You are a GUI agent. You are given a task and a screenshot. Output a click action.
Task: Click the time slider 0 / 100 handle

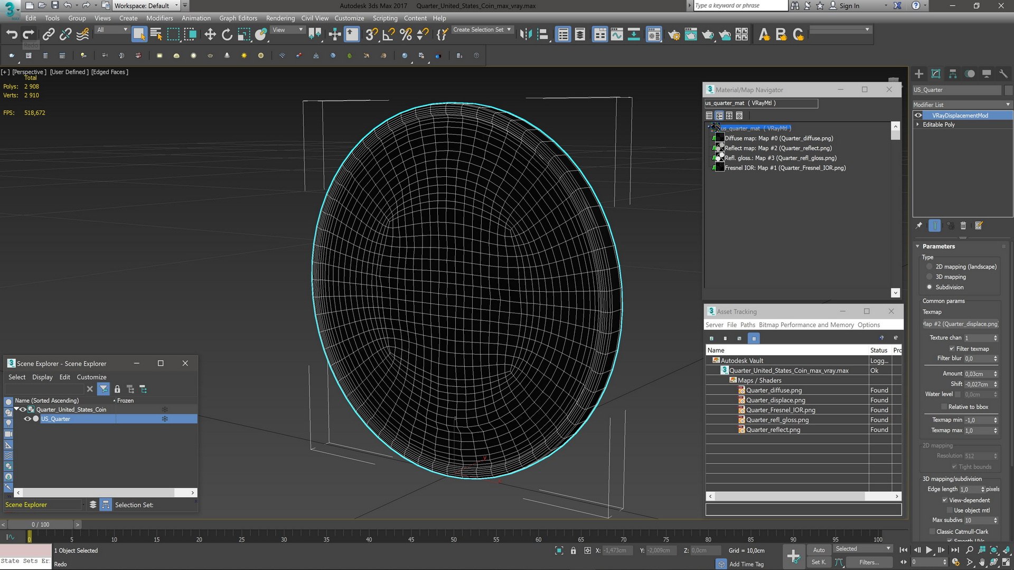[x=40, y=525]
